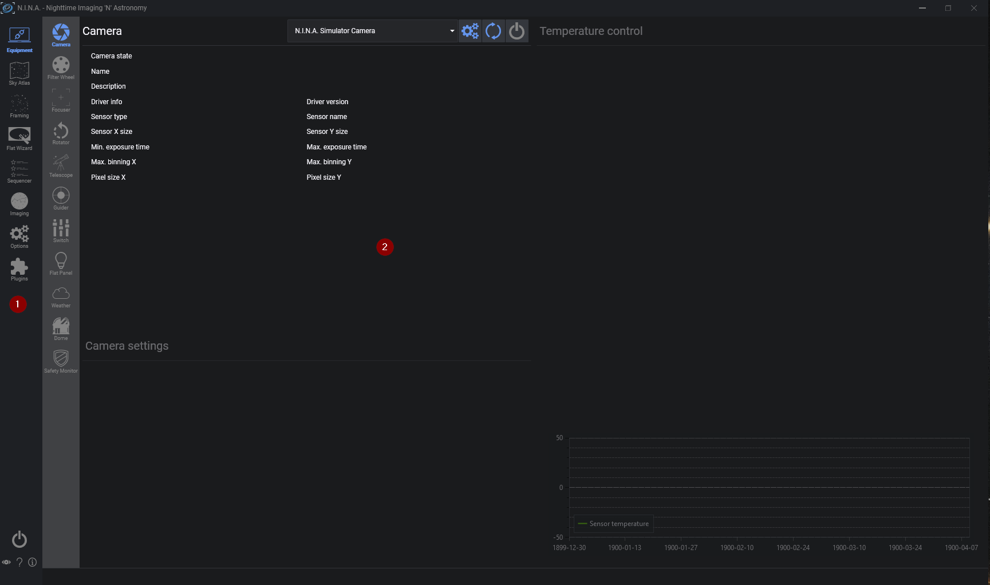Open camera driver settings gears
Screen dimensions: 990x585
[470, 31]
